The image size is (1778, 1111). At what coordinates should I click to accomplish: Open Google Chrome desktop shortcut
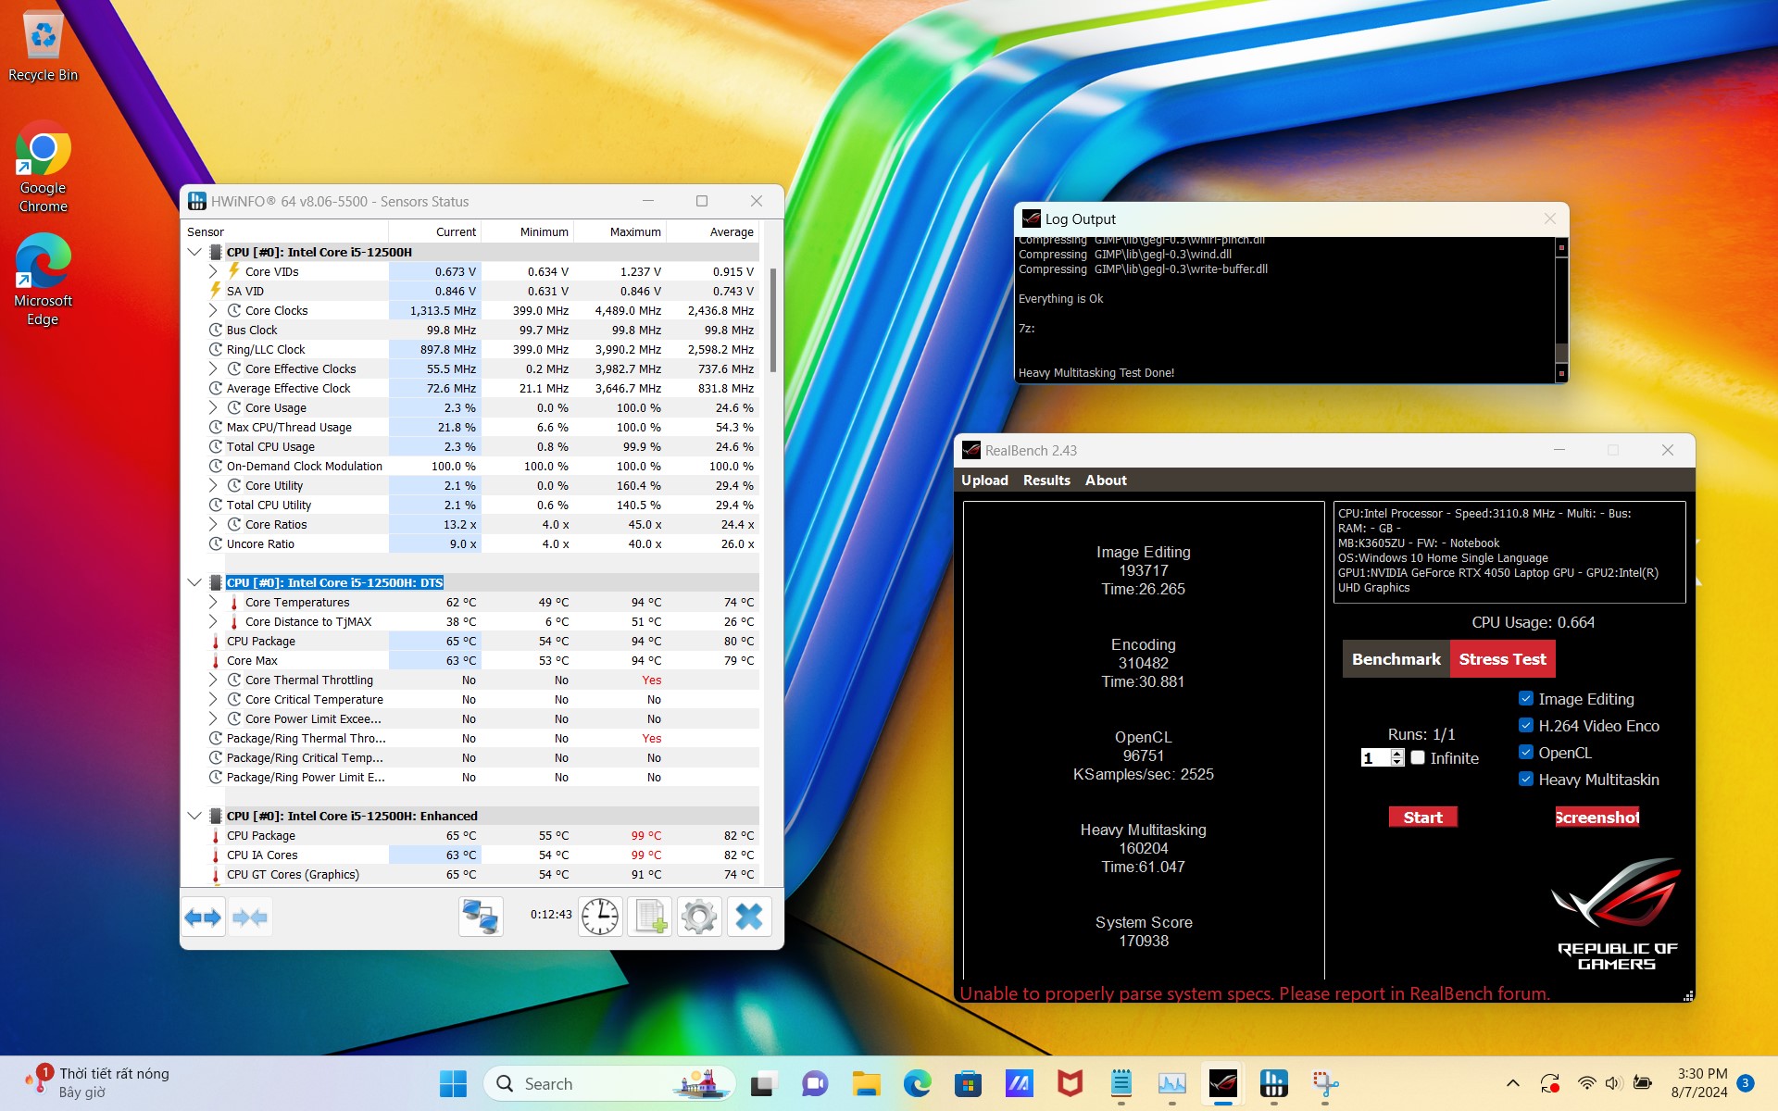(43, 167)
